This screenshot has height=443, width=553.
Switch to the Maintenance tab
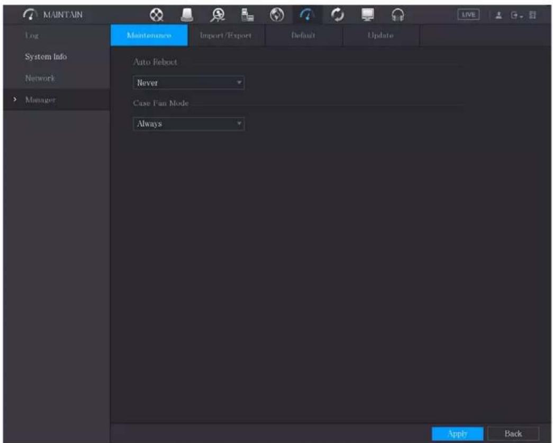(x=149, y=35)
